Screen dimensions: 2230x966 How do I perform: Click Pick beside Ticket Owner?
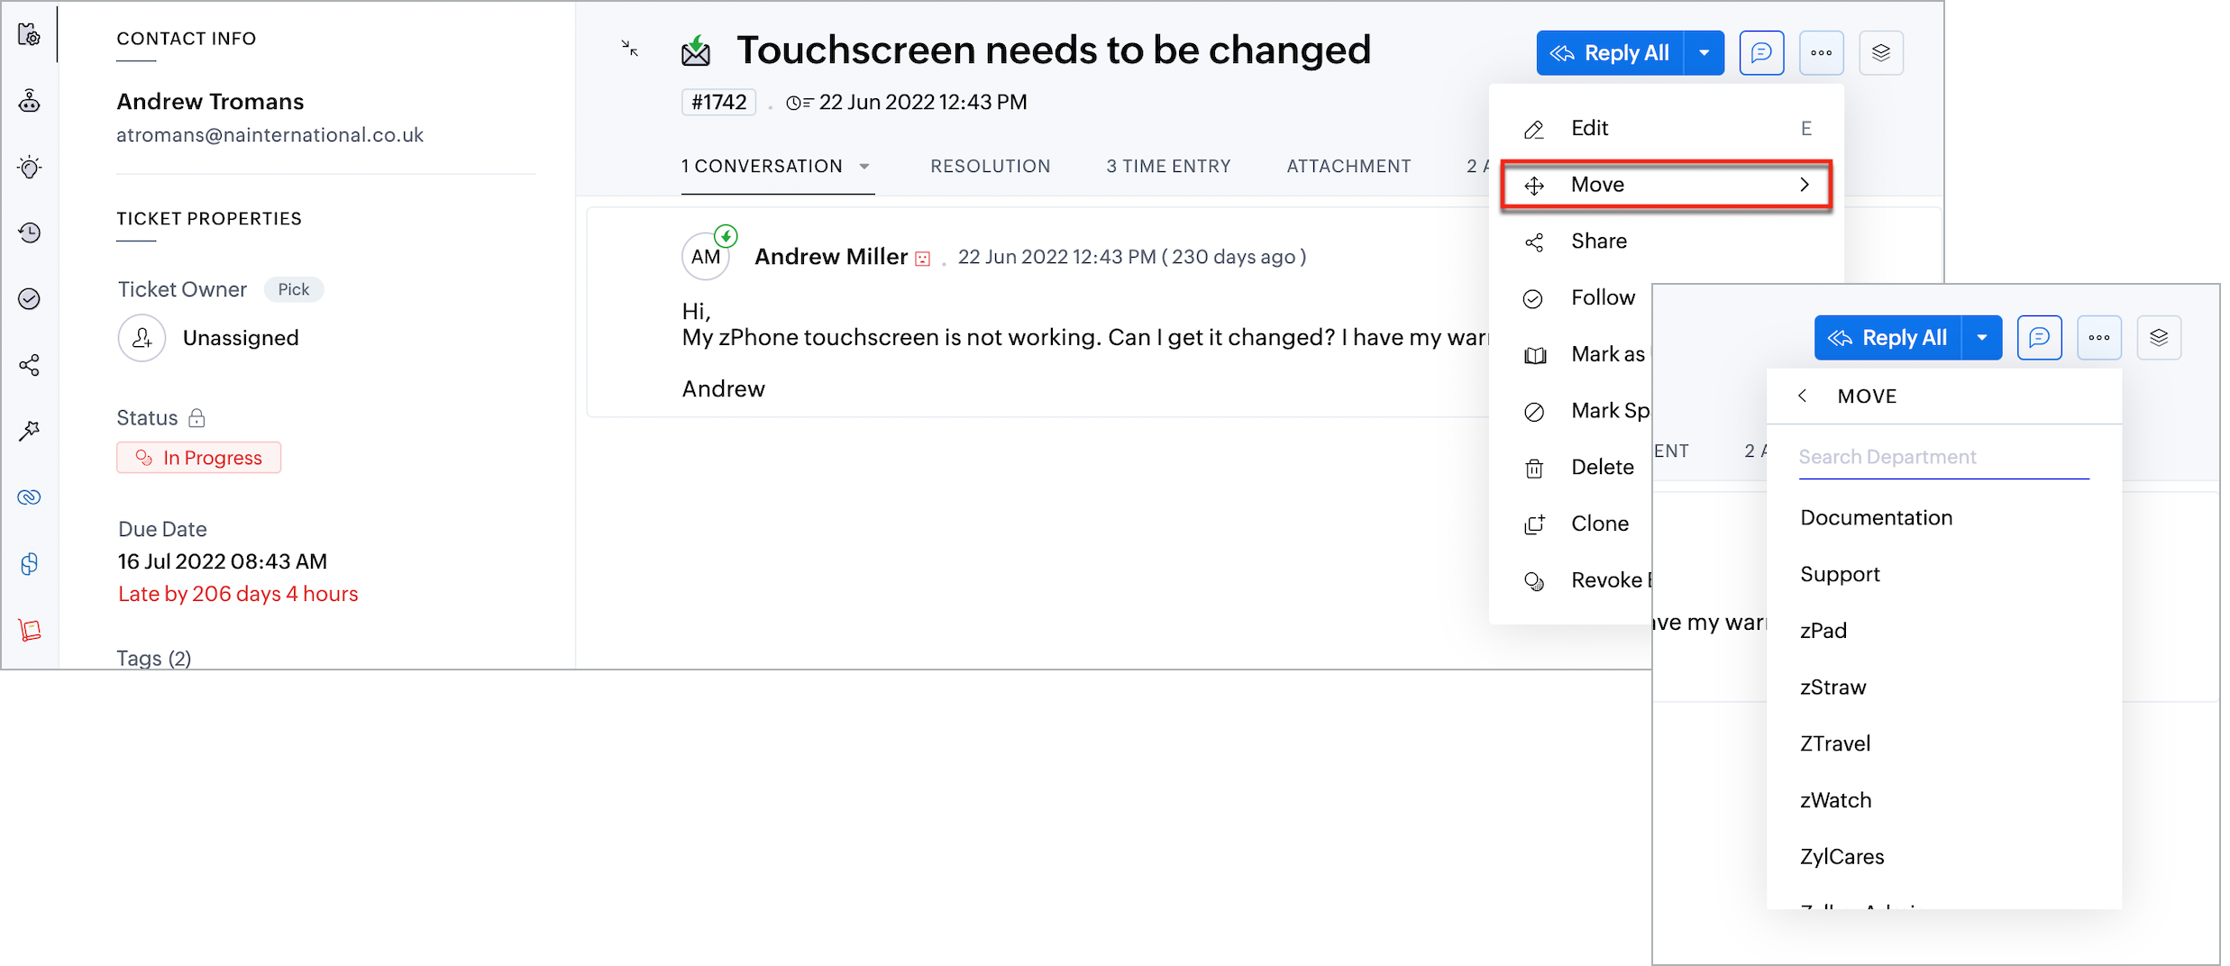tap(293, 289)
